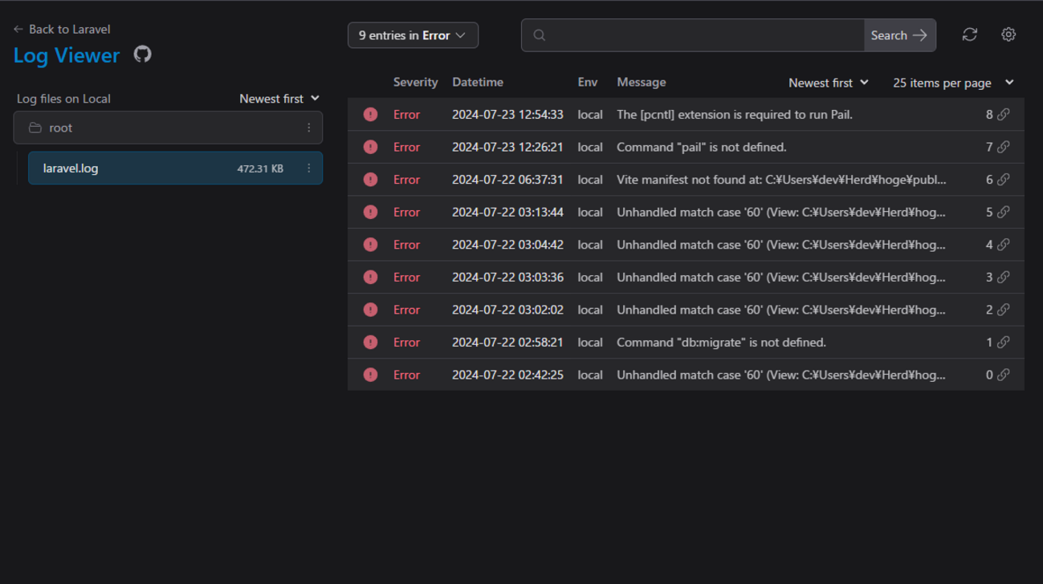Click the Log Viewer title link
This screenshot has width=1043, height=584.
[x=67, y=55]
